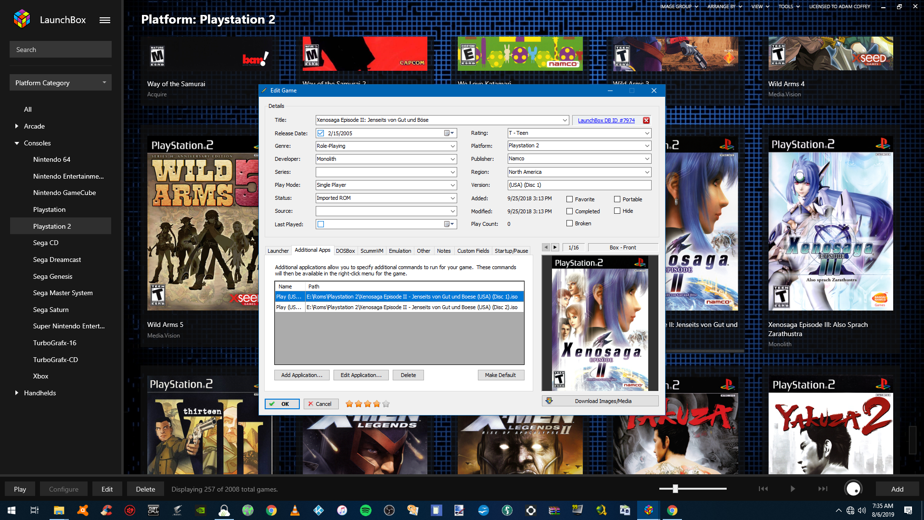
Task: Cancel the Edit Game dialog
Action: tap(321, 404)
